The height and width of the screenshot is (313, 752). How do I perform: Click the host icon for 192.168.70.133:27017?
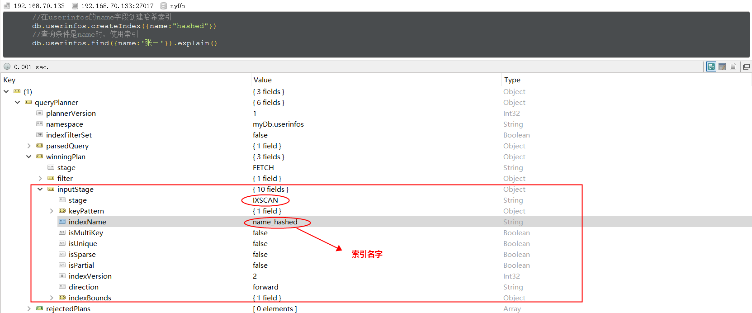(x=75, y=6)
